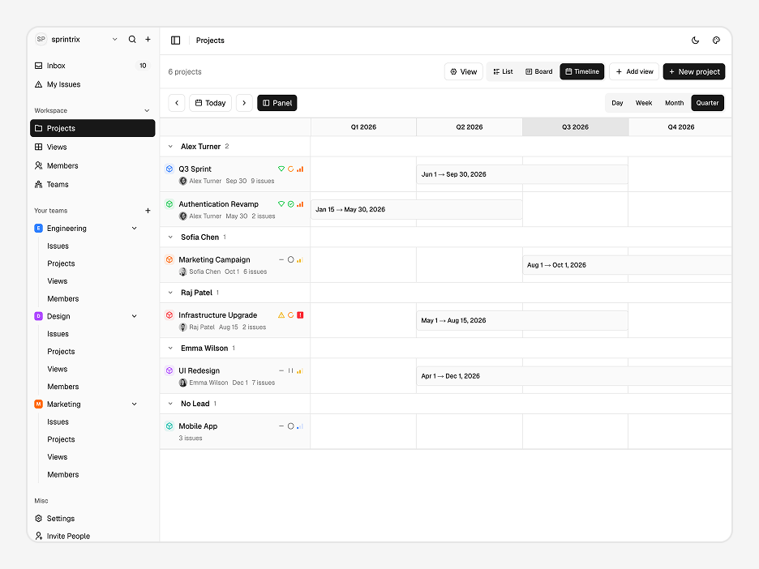Open Design team Projects
The height and width of the screenshot is (569, 759).
click(61, 352)
